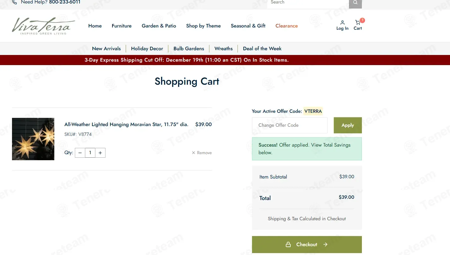Click the Shipping & Tax Calculated in Checkout text
The height and width of the screenshot is (255, 450).
pos(307,219)
